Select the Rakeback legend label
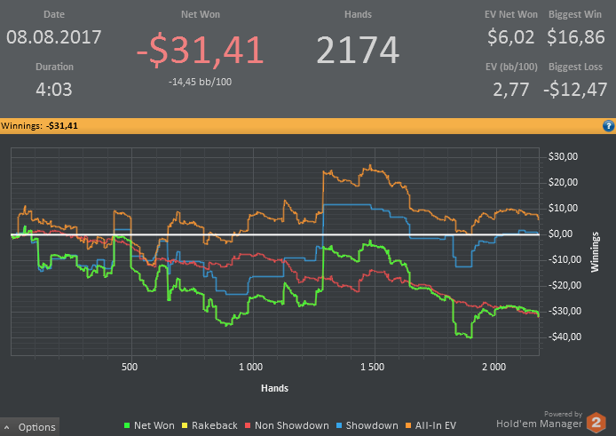Viewport: 616px width, 436px height. [215, 425]
